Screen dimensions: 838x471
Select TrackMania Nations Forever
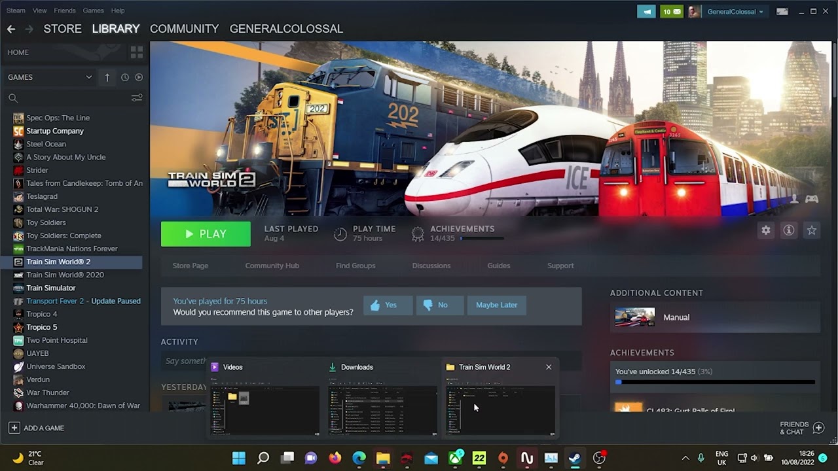pos(71,249)
